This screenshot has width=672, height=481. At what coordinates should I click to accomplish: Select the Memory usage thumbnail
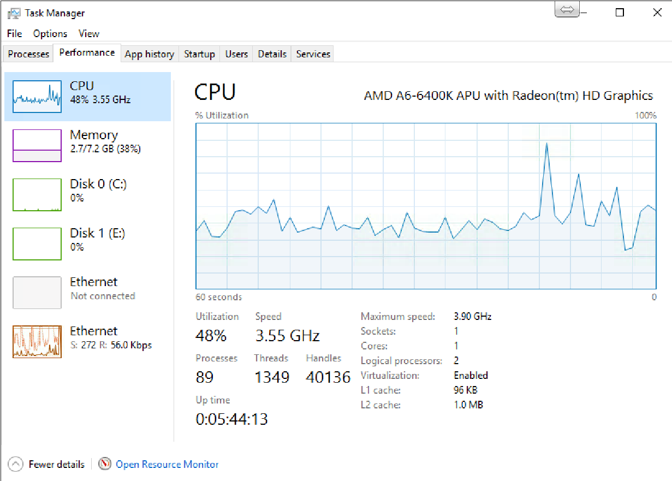[37, 145]
